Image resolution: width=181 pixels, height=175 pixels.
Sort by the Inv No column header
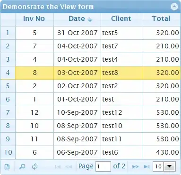tap(34, 19)
